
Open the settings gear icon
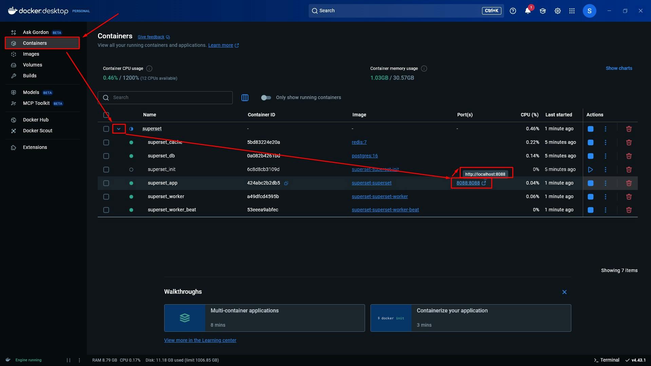point(558,11)
